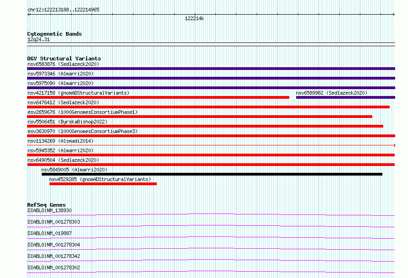Click the red bar under nsv6490504

211,165
